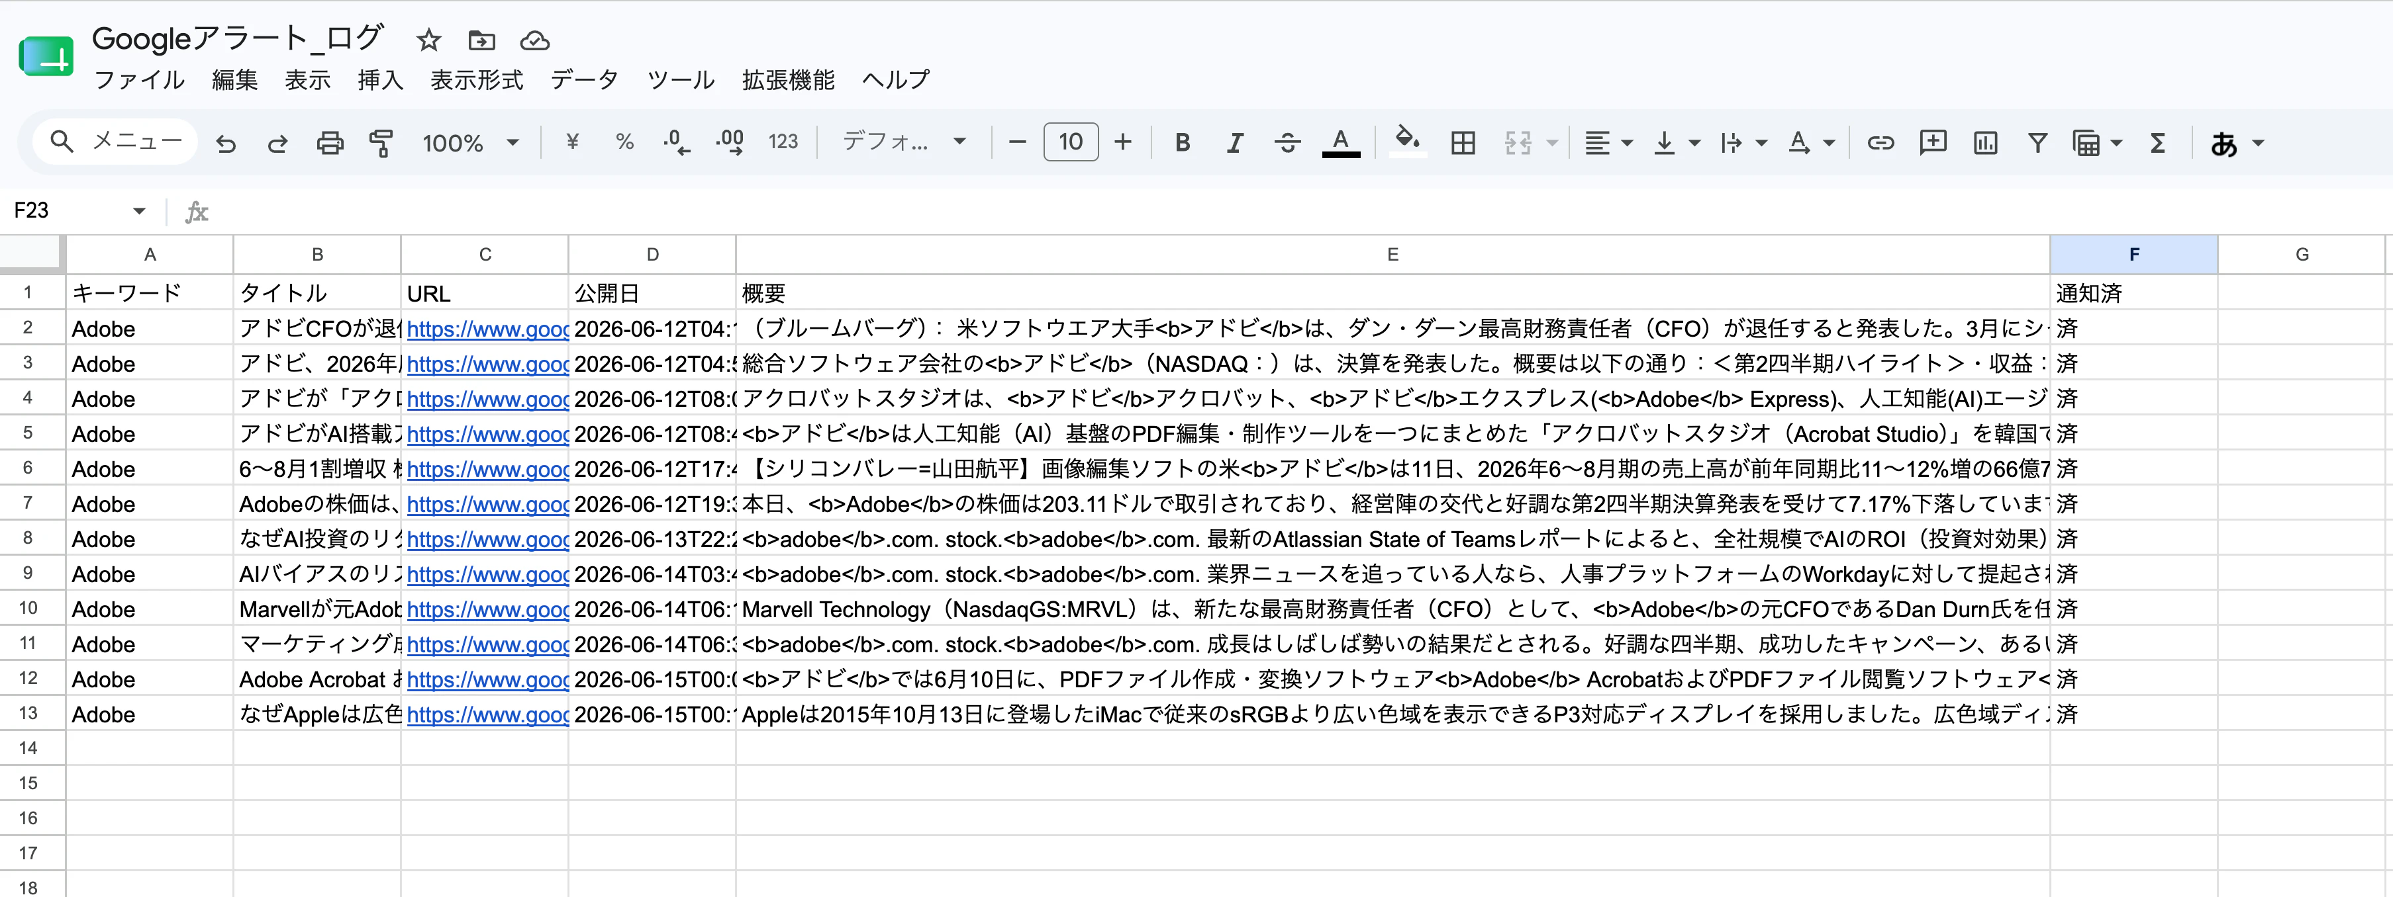
Task: Select column E header
Action: (1392, 254)
